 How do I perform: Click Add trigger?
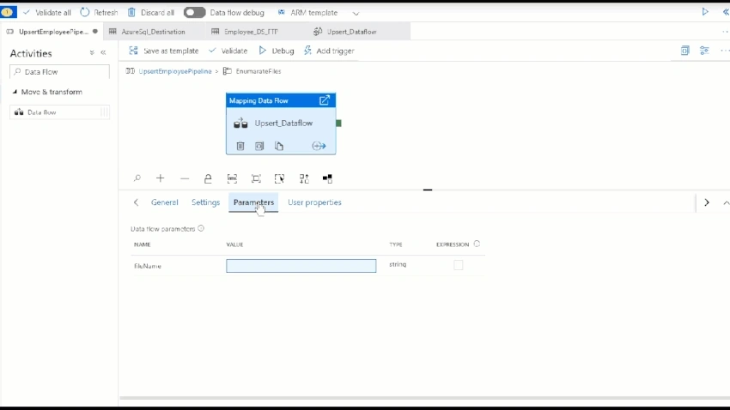click(x=329, y=51)
